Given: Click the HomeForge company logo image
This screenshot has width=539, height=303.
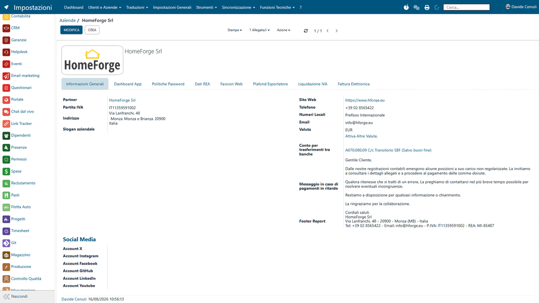Looking at the screenshot, I should [92, 60].
